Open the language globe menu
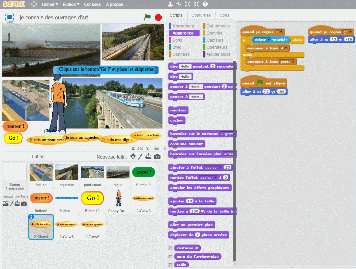The image size is (356, 269). point(34,4)
